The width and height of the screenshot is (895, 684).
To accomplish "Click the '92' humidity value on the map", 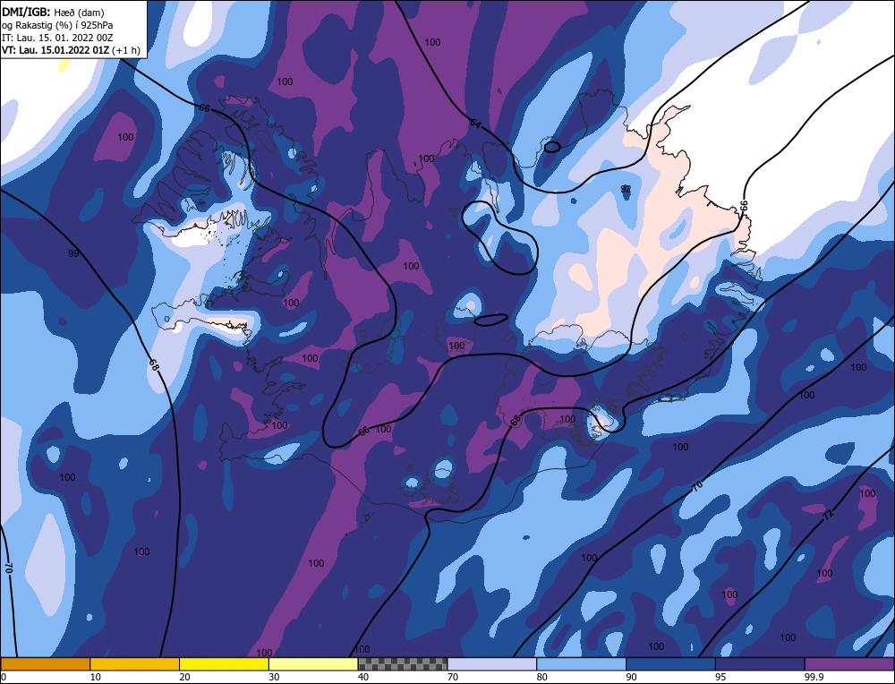I will [626, 188].
